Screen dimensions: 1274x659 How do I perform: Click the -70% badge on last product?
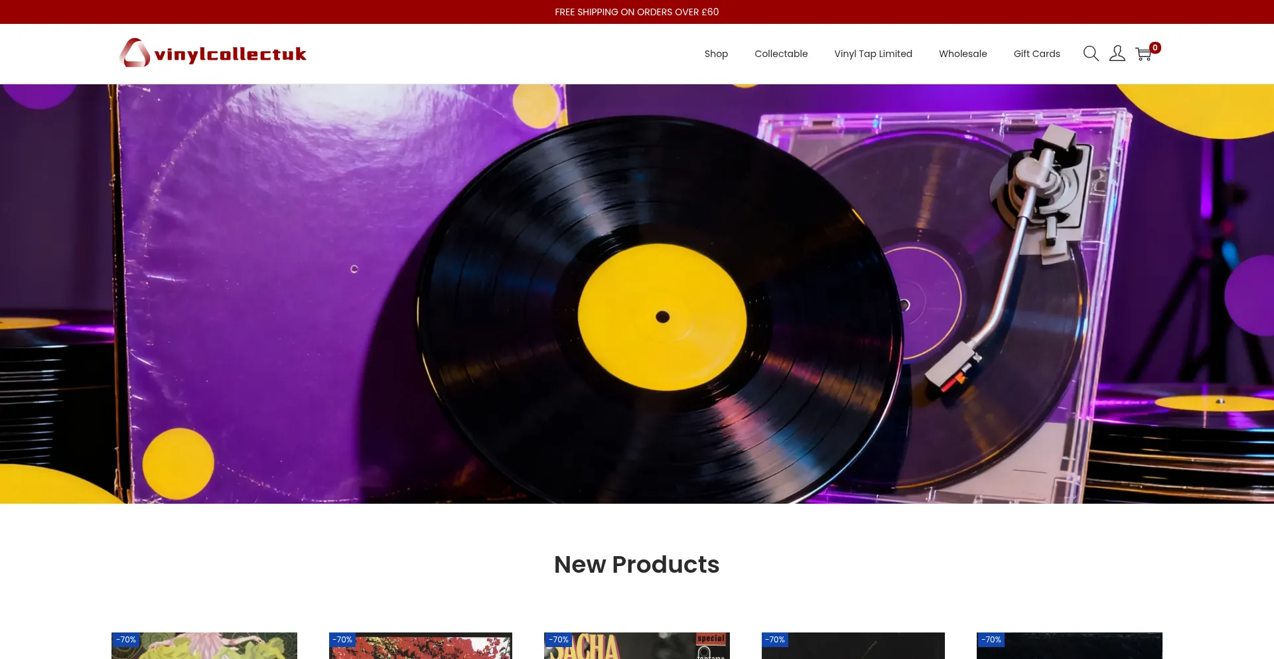(x=991, y=640)
